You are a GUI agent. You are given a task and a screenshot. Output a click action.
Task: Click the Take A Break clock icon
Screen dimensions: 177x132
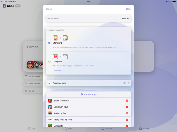click(26, 84)
